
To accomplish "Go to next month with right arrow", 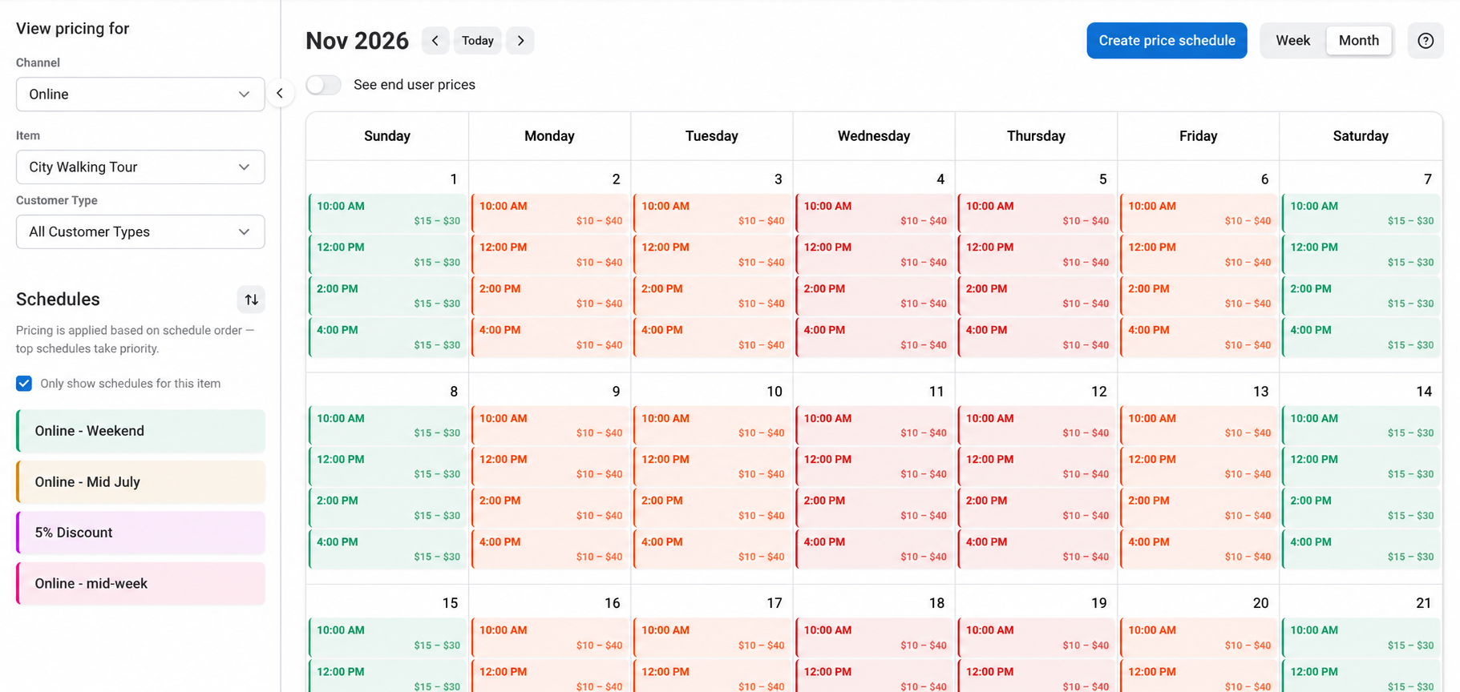I will [520, 41].
